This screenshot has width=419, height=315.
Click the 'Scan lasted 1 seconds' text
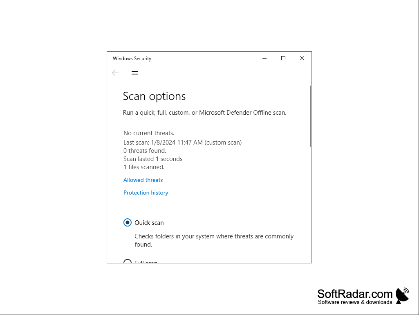tap(153, 159)
